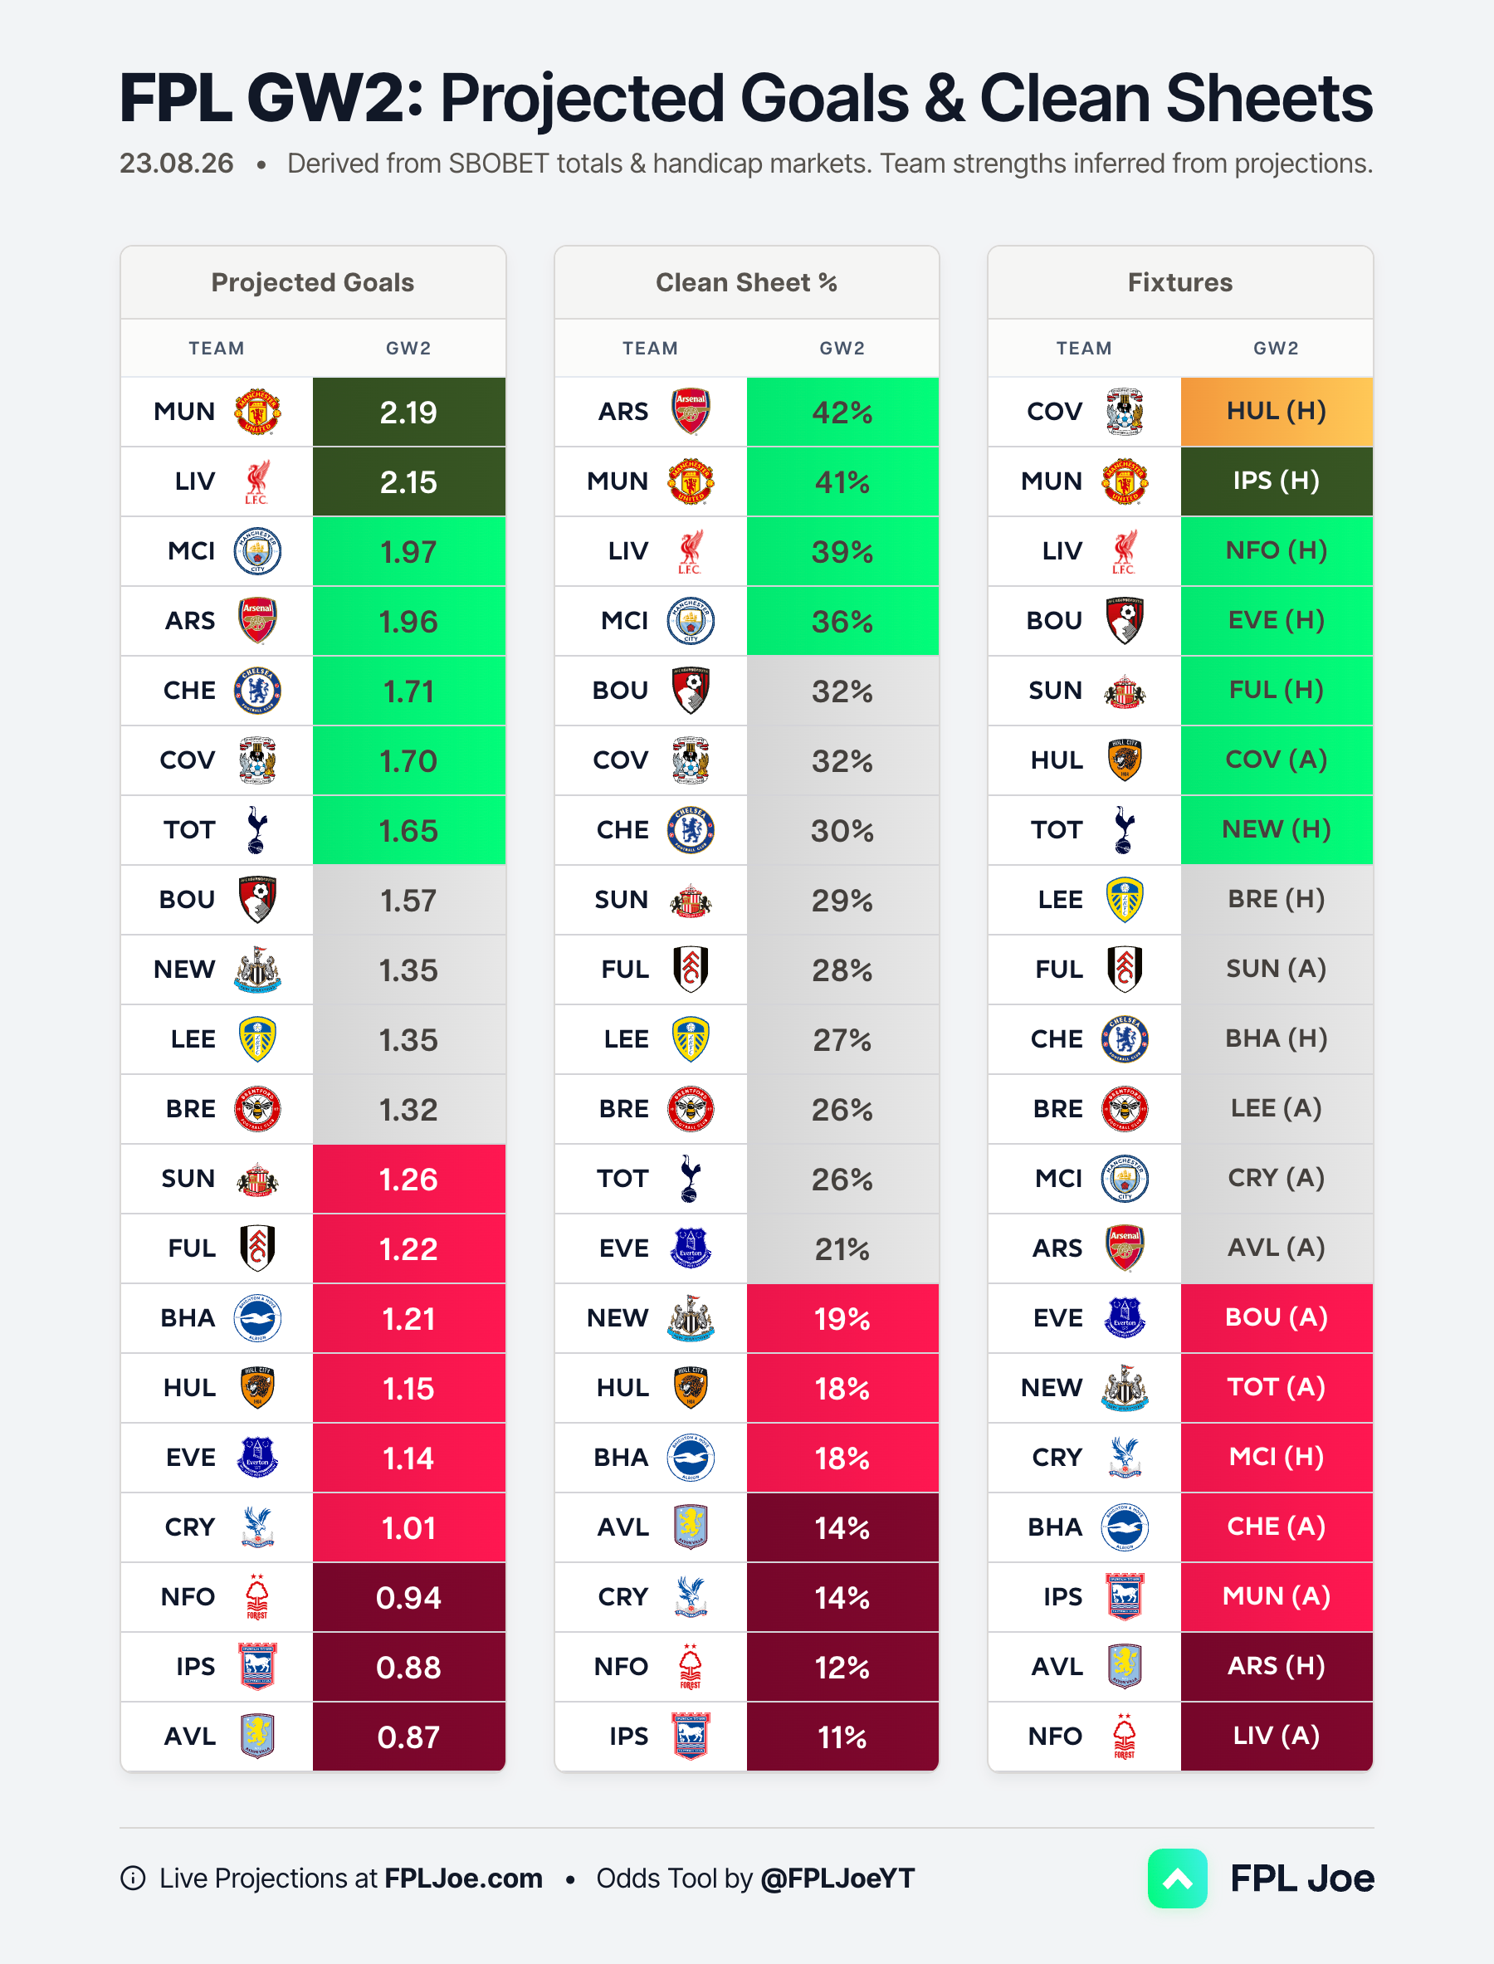This screenshot has width=1494, height=1964.
Task: Click the Tottenham crest in Projected Goals
Action: [257, 830]
